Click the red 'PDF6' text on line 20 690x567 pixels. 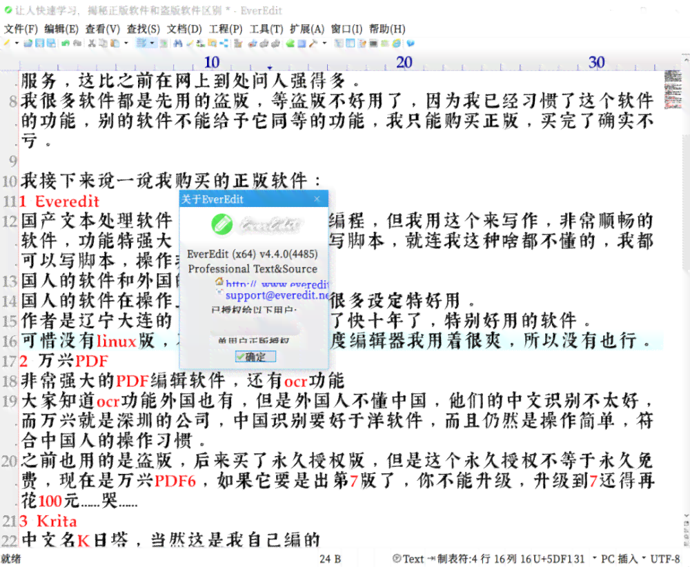175,481
